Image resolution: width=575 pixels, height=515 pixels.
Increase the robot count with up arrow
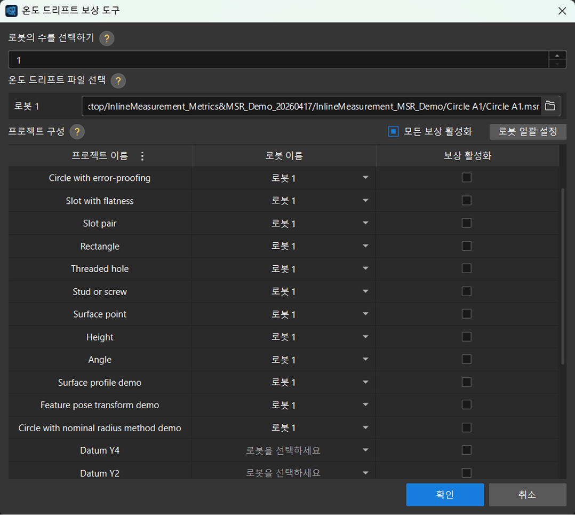[x=557, y=56]
